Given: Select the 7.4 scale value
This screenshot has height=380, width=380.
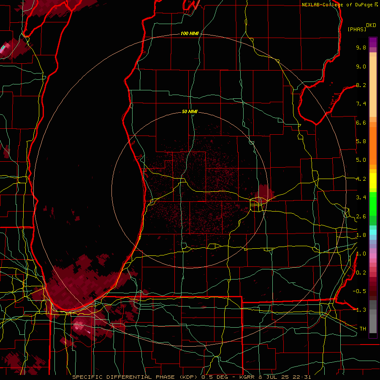Looking at the screenshot, I should click(x=361, y=104).
